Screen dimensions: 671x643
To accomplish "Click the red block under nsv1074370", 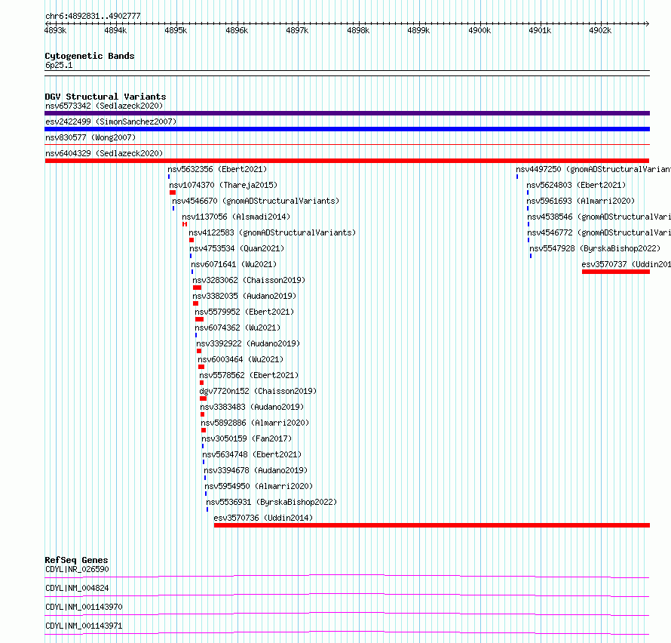I will pyautogui.click(x=173, y=192).
